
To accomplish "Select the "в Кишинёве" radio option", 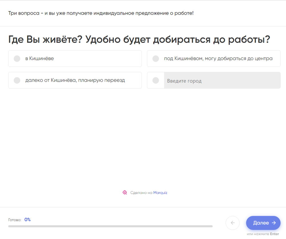I will click(x=75, y=59).
